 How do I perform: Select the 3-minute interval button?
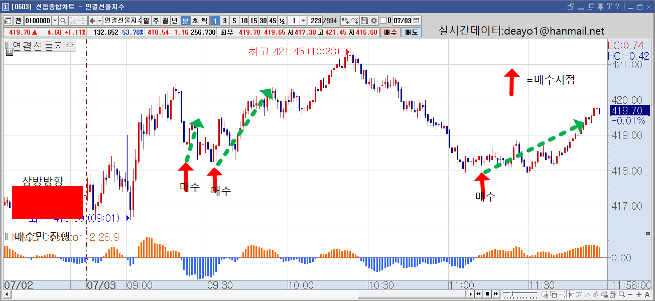coord(224,21)
